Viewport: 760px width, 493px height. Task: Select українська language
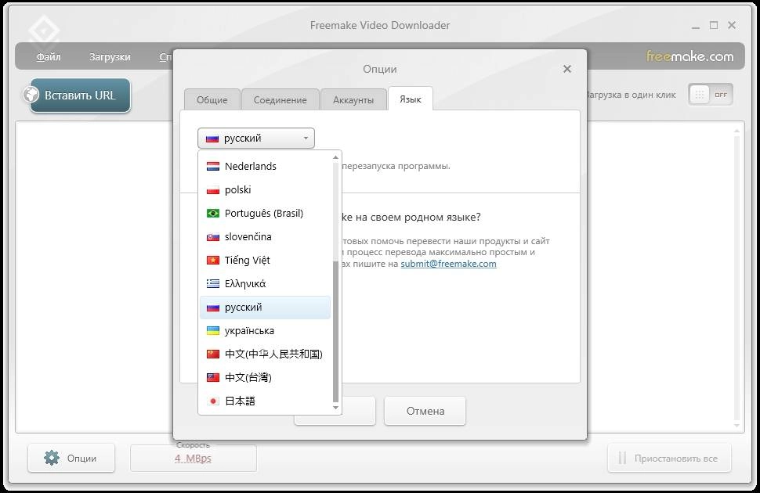tap(265, 331)
